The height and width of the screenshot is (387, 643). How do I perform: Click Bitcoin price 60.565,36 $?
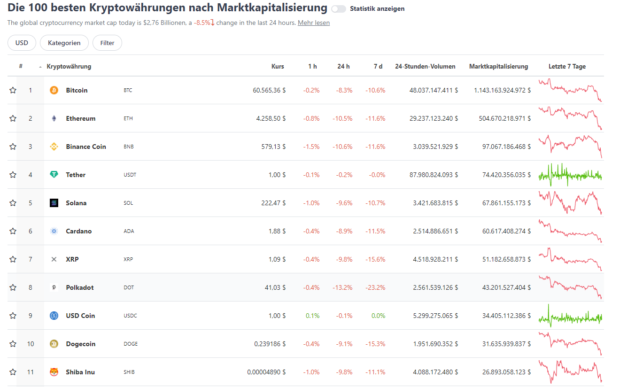pos(269,90)
